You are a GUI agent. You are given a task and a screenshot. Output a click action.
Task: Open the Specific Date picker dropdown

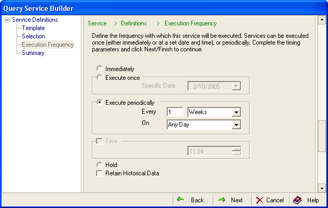236,86
